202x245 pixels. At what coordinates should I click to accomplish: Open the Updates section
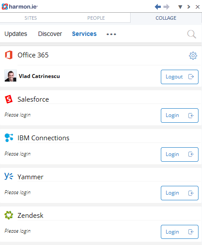pos(16,34)
